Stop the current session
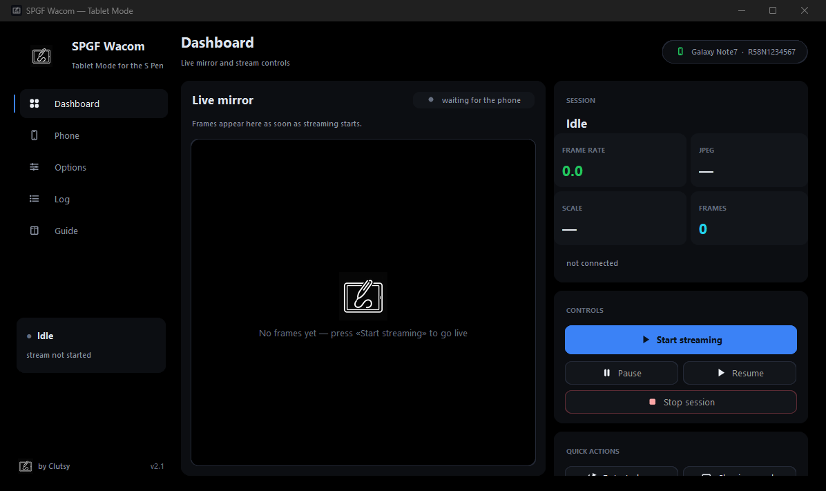 tap(680, 402)
